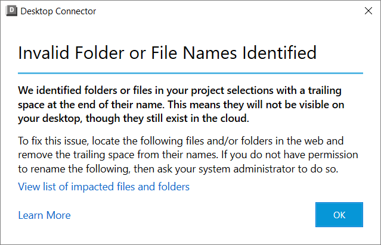Viewport: 381px width, 245px height.
Task: Click the blue divider line below the heading
Action: (x=190, y=73)
